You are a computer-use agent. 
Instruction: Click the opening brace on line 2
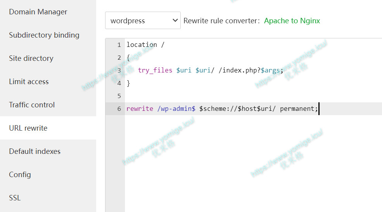[x=128, y=58]
